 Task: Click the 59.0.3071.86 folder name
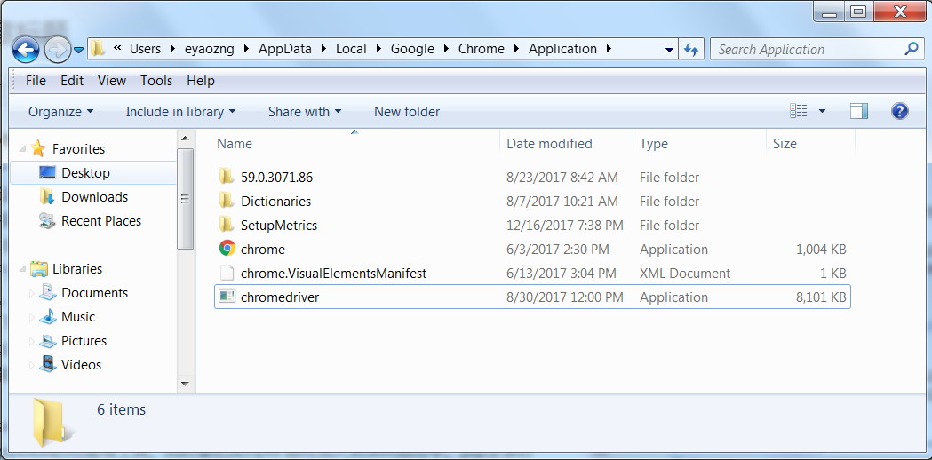[x=277, y=177]
